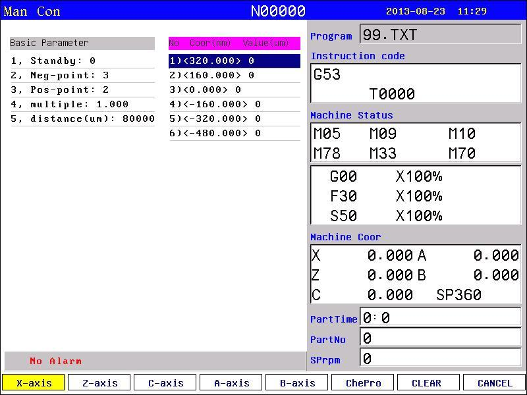Click the S50 spindle override row
This screenshot has width=527, height=395.
(386, 216)
